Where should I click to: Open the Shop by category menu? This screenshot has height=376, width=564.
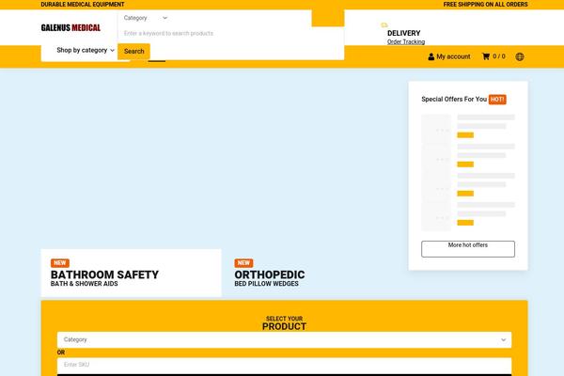tap(86, 51)
